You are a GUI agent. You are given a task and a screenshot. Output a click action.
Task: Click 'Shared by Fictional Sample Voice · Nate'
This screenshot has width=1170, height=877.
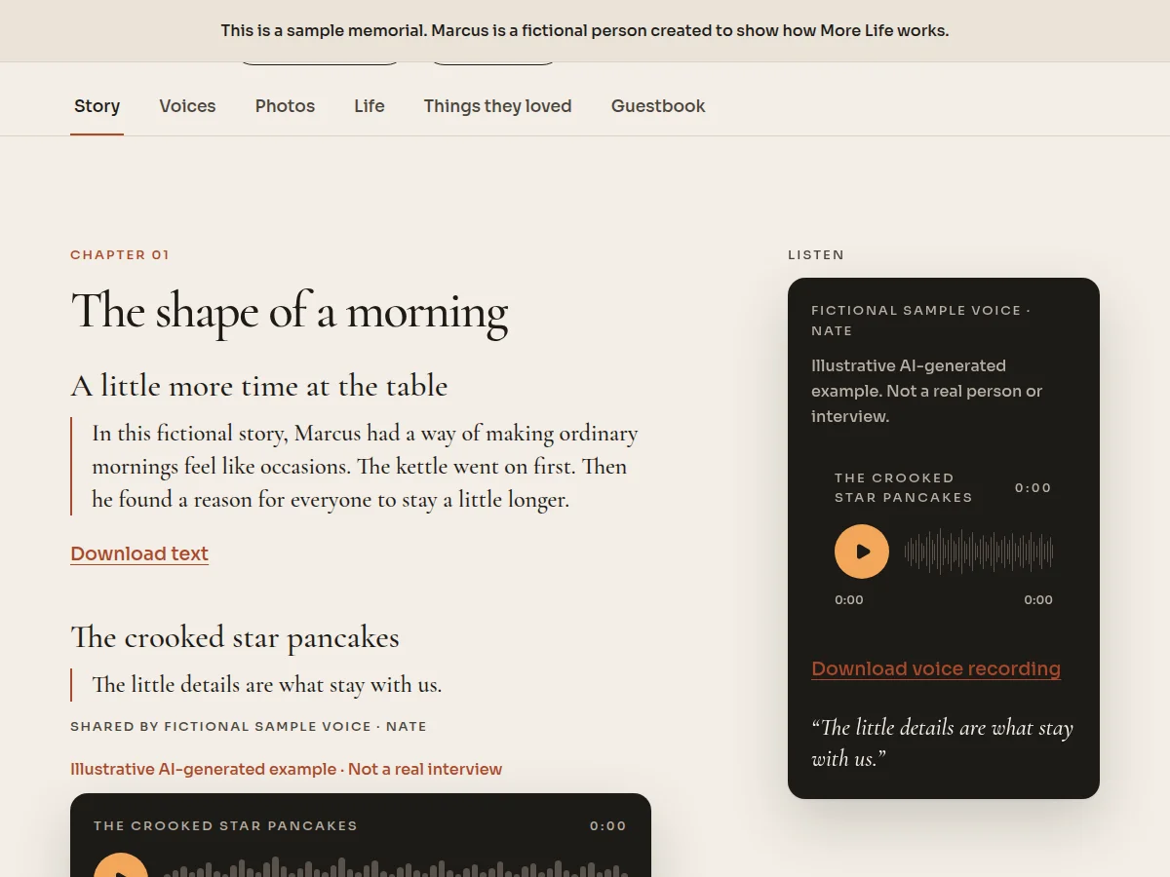click(x=249, y=726)
